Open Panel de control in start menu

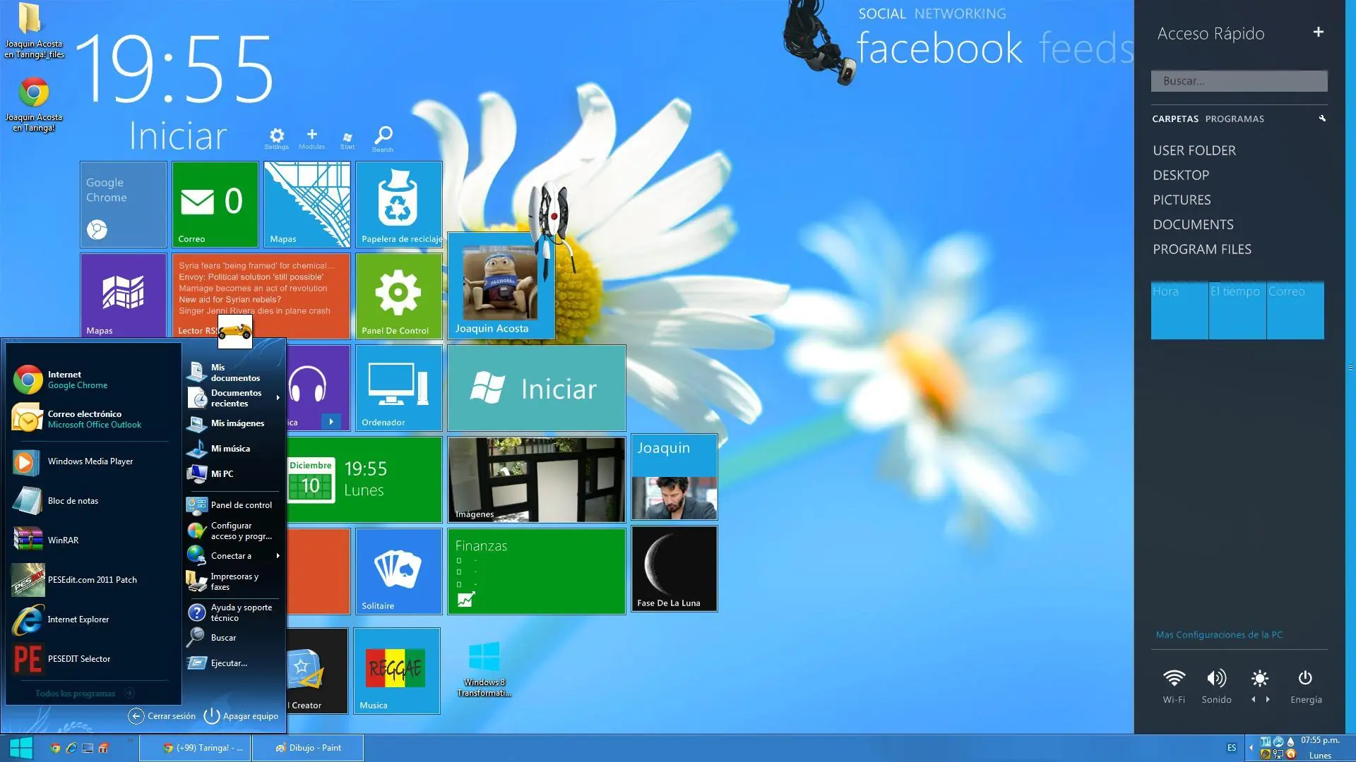click(233, 505)
